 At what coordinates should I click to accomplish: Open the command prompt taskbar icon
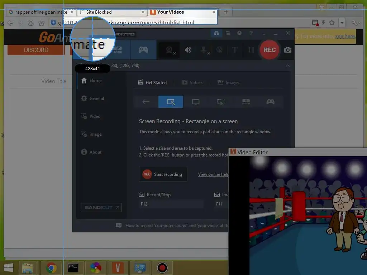click(x=73, y=268)
